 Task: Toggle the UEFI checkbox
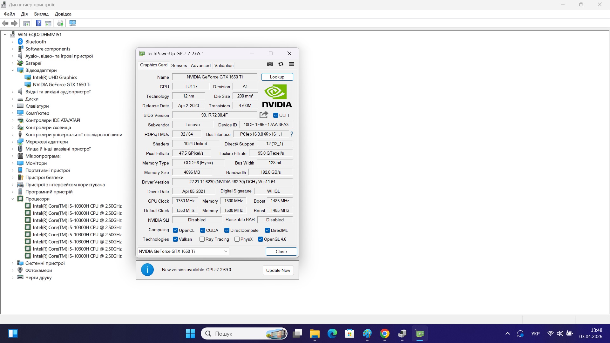coord(276,115)
